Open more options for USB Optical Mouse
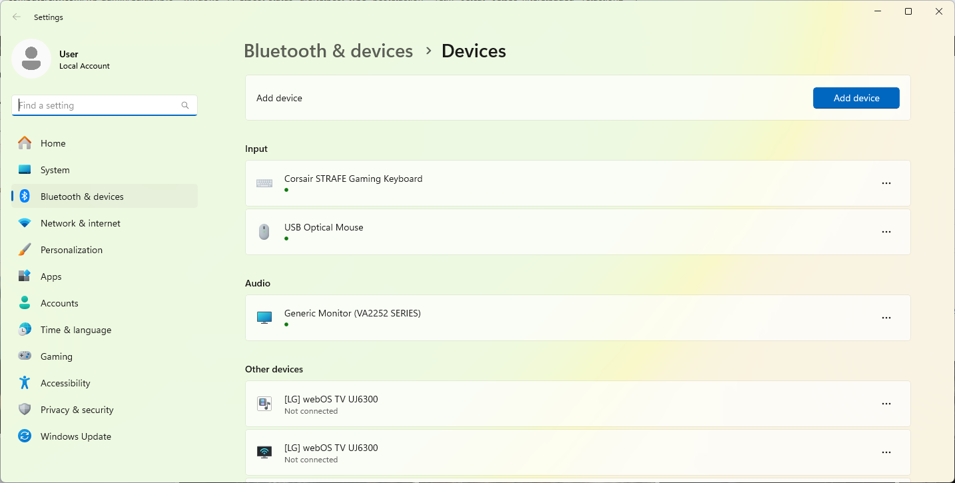 point(886,232)
